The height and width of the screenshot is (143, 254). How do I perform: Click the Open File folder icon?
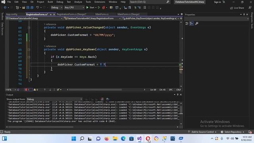click(x=24, y=8)
